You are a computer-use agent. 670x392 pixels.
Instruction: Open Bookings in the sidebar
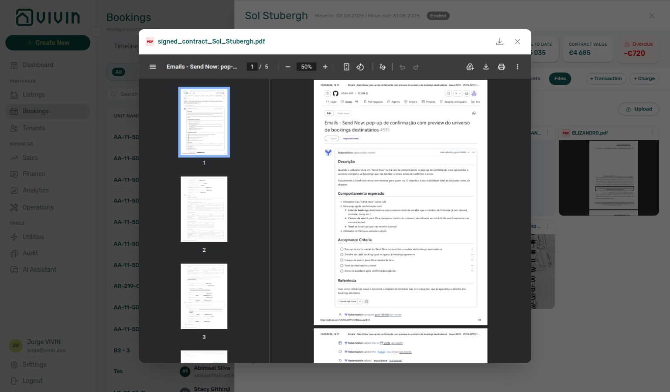[x=48, y=111]
